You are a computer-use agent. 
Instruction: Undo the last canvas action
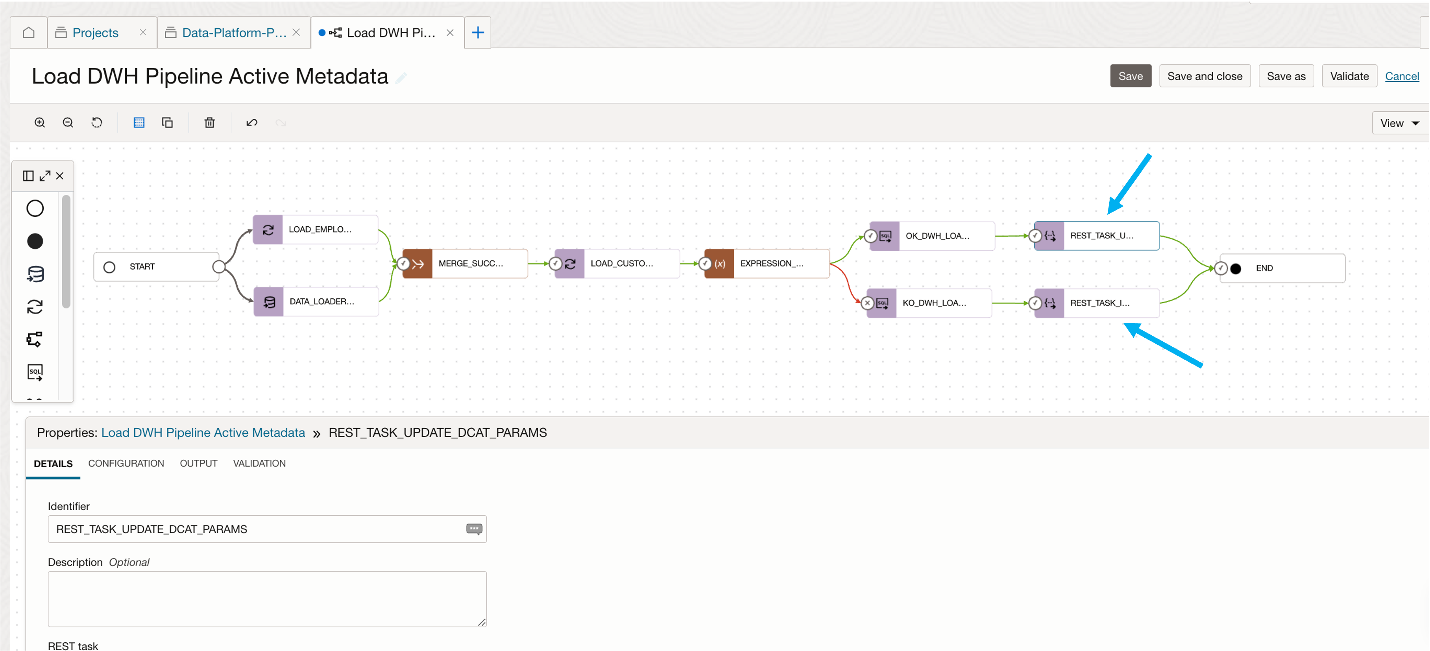pyautogui.click(x=251, y=123)
